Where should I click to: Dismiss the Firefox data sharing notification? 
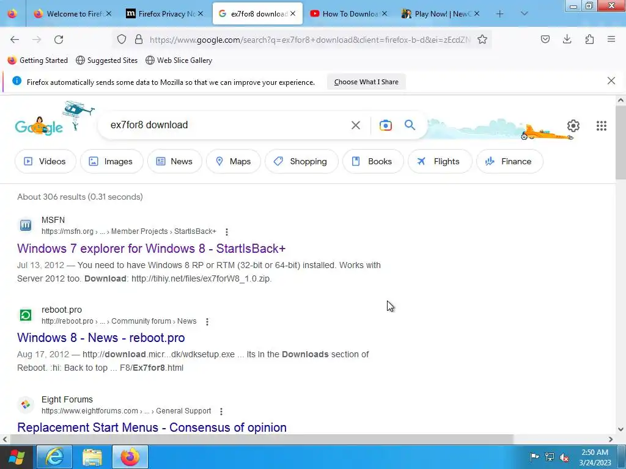click(611, 81)
